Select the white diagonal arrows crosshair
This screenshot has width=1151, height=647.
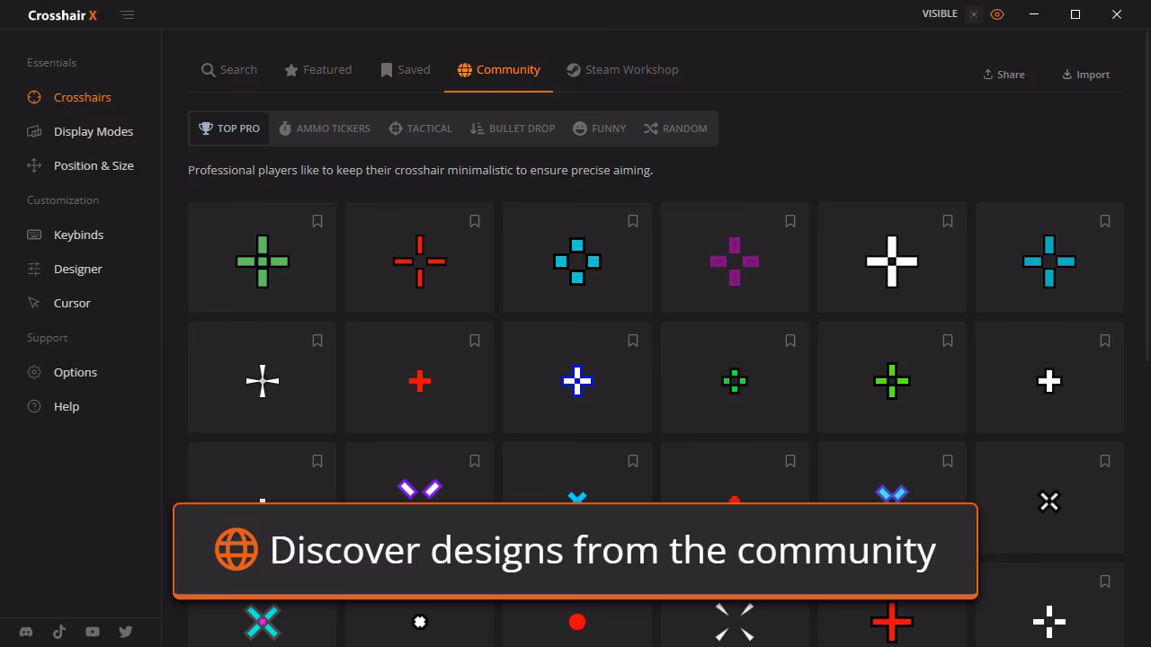735,623
